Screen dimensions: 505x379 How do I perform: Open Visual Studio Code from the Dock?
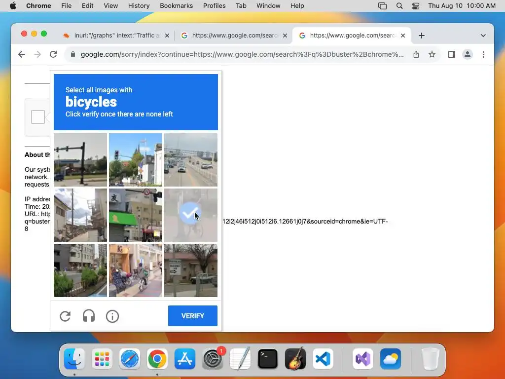[323, 359]
